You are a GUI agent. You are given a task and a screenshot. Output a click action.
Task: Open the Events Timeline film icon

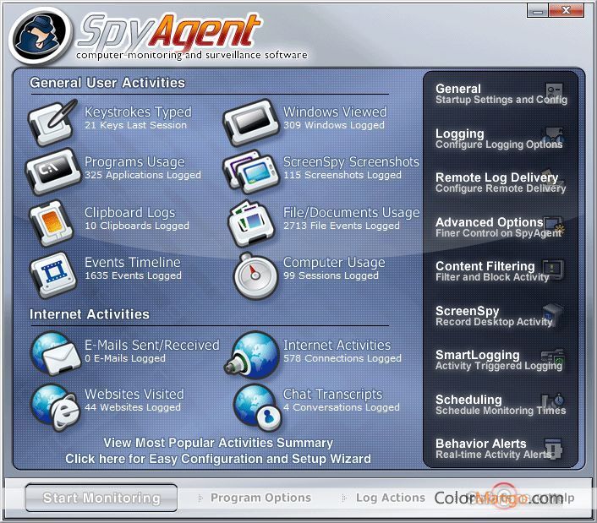(x=53, y=274)
